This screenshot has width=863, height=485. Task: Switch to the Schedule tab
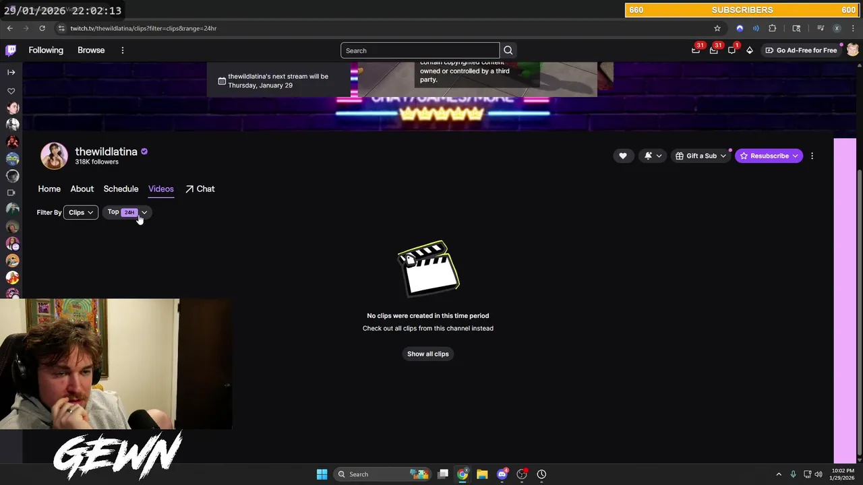(121, 189)
